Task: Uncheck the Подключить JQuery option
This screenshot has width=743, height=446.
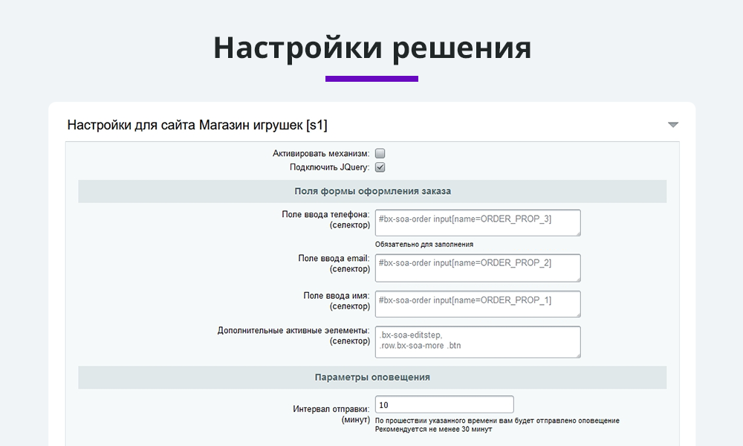Action: (380, 167)
